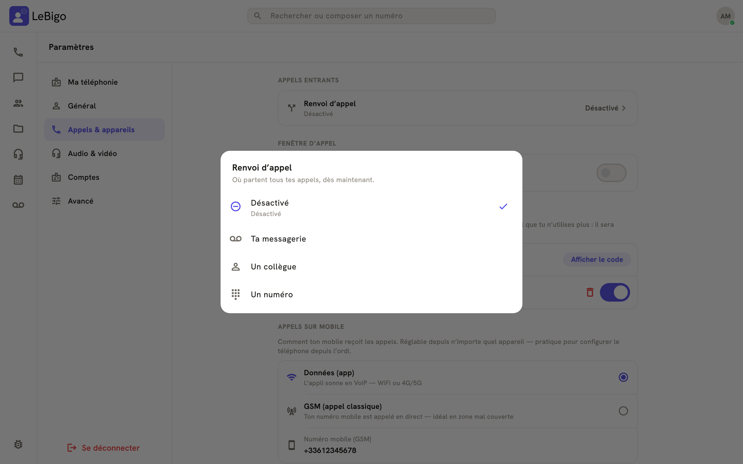This screenshot has height=464, width=743.
Task: Open Avancé settings tab
Action: pyautogui.click(x=104, y=201)
